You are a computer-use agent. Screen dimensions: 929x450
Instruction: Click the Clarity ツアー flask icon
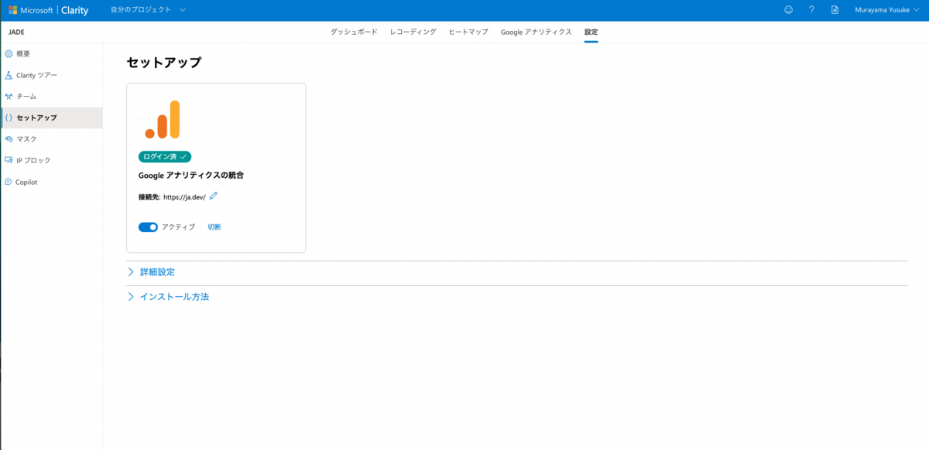pyautogui.click(x=9, y=75)
